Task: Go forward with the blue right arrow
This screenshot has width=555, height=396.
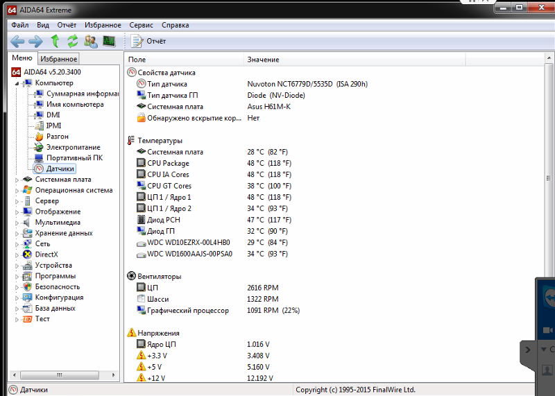Action: [35, 42]
